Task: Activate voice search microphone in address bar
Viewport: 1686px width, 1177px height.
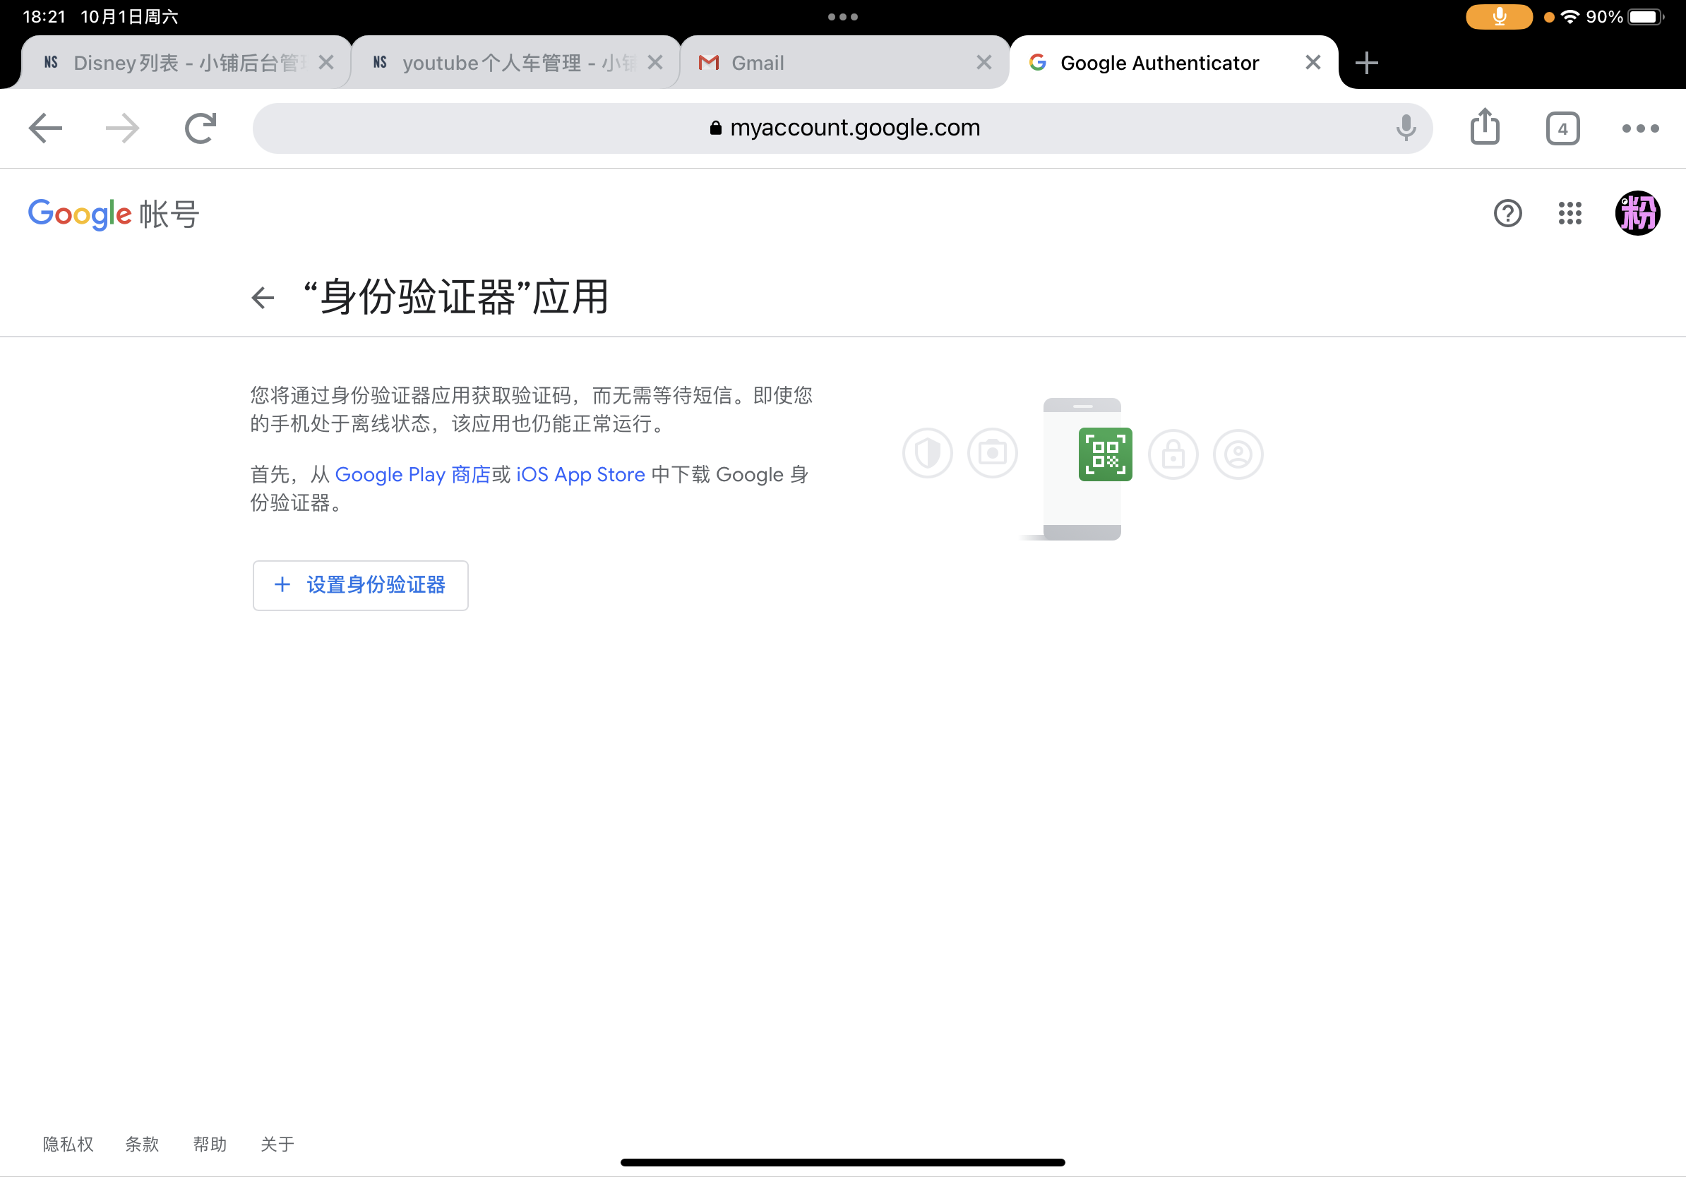Action: tap(1405, 128)
